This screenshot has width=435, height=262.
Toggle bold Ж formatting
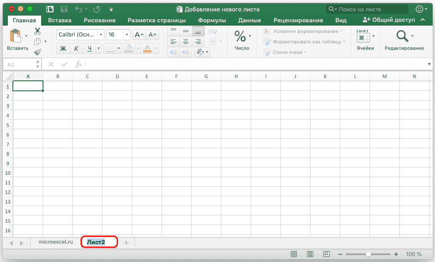64,48
